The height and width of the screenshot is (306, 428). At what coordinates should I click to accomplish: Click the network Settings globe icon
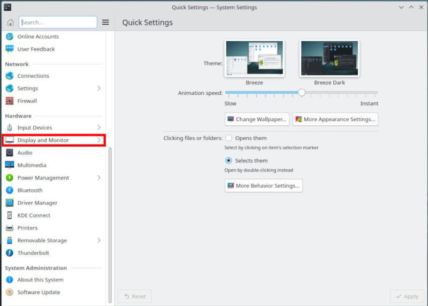(x=10, y=88)
